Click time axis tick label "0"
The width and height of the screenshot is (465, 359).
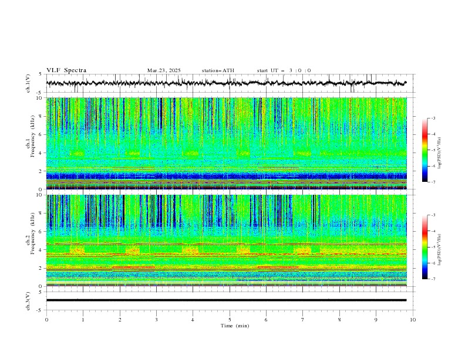pos(46,320)
